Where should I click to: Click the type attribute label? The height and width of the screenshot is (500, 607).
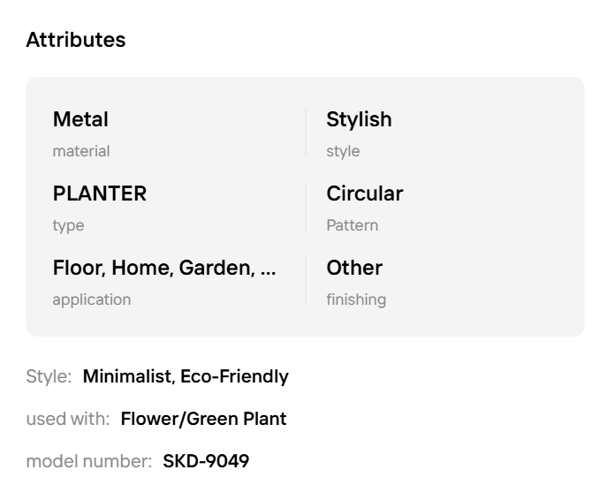click(68, 225)
